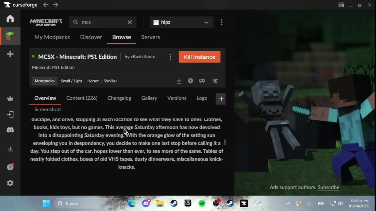Click the search magnifier icon
The height and width of the screenshot is (211, 376).
pos(75,22)
